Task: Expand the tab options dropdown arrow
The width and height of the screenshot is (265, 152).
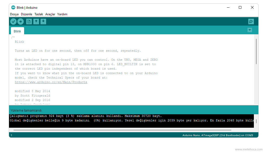Action: coord(250,30)
